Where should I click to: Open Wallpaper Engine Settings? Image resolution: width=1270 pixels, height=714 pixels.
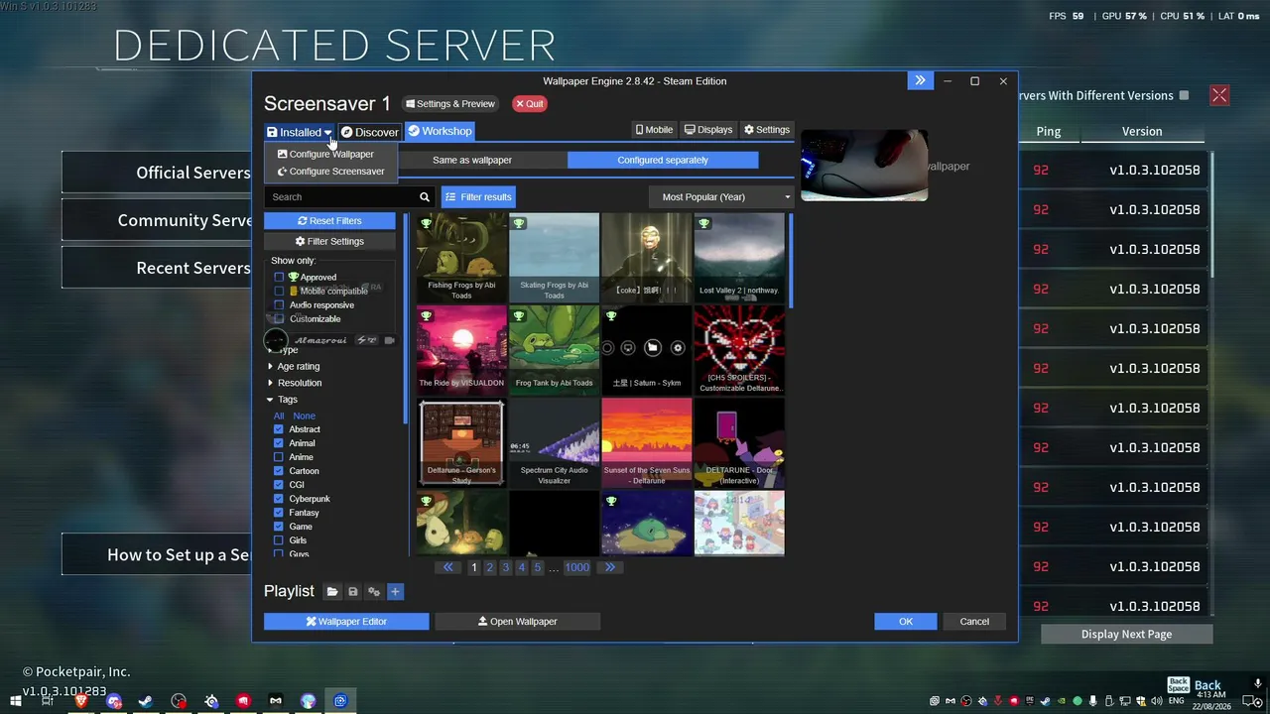(x=767, y=130)
